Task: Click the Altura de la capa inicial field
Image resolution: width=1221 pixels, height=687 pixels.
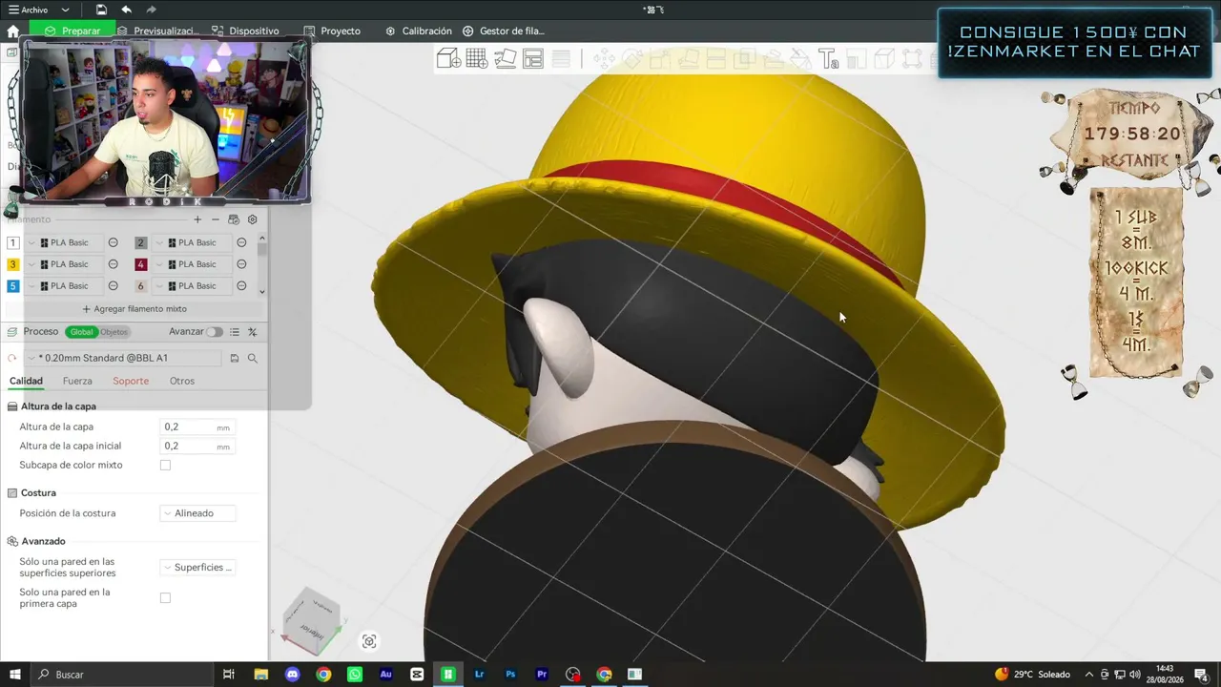Action: coord(197,446)
